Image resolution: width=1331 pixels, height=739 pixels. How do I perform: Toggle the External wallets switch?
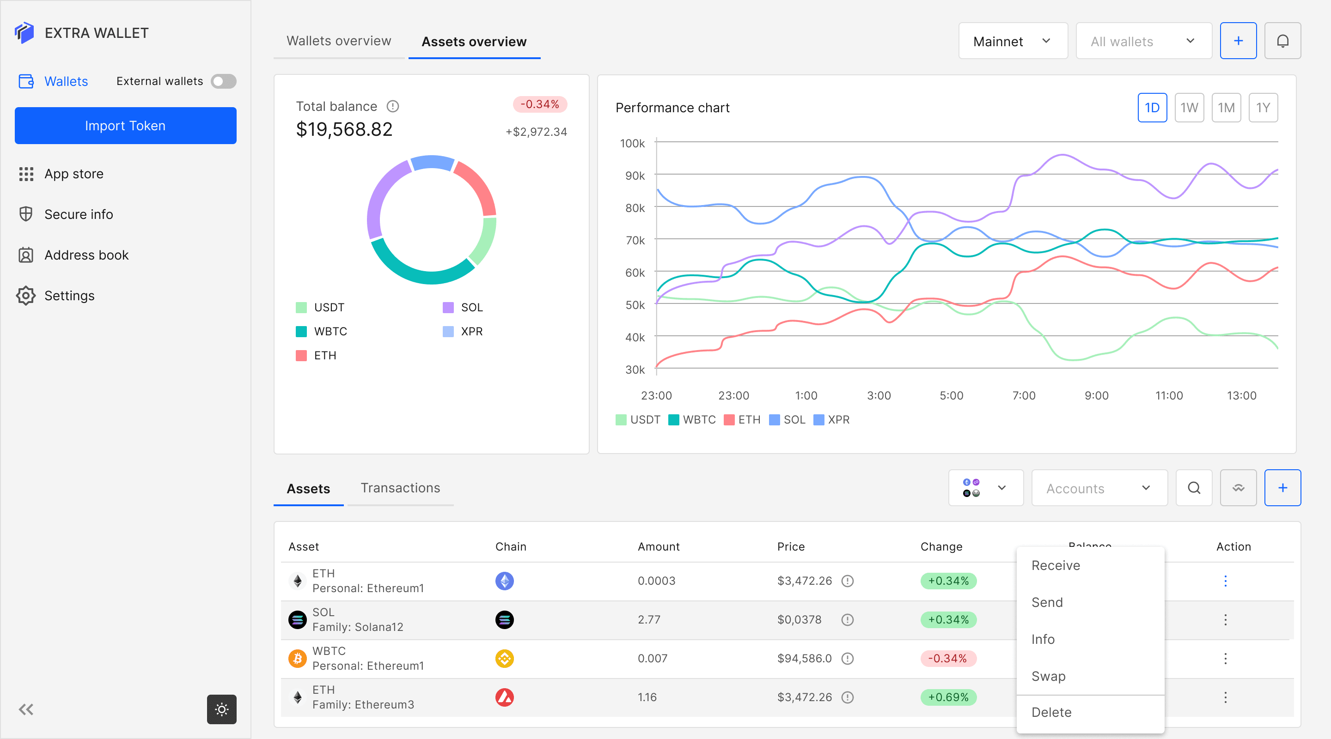(223, 81)
